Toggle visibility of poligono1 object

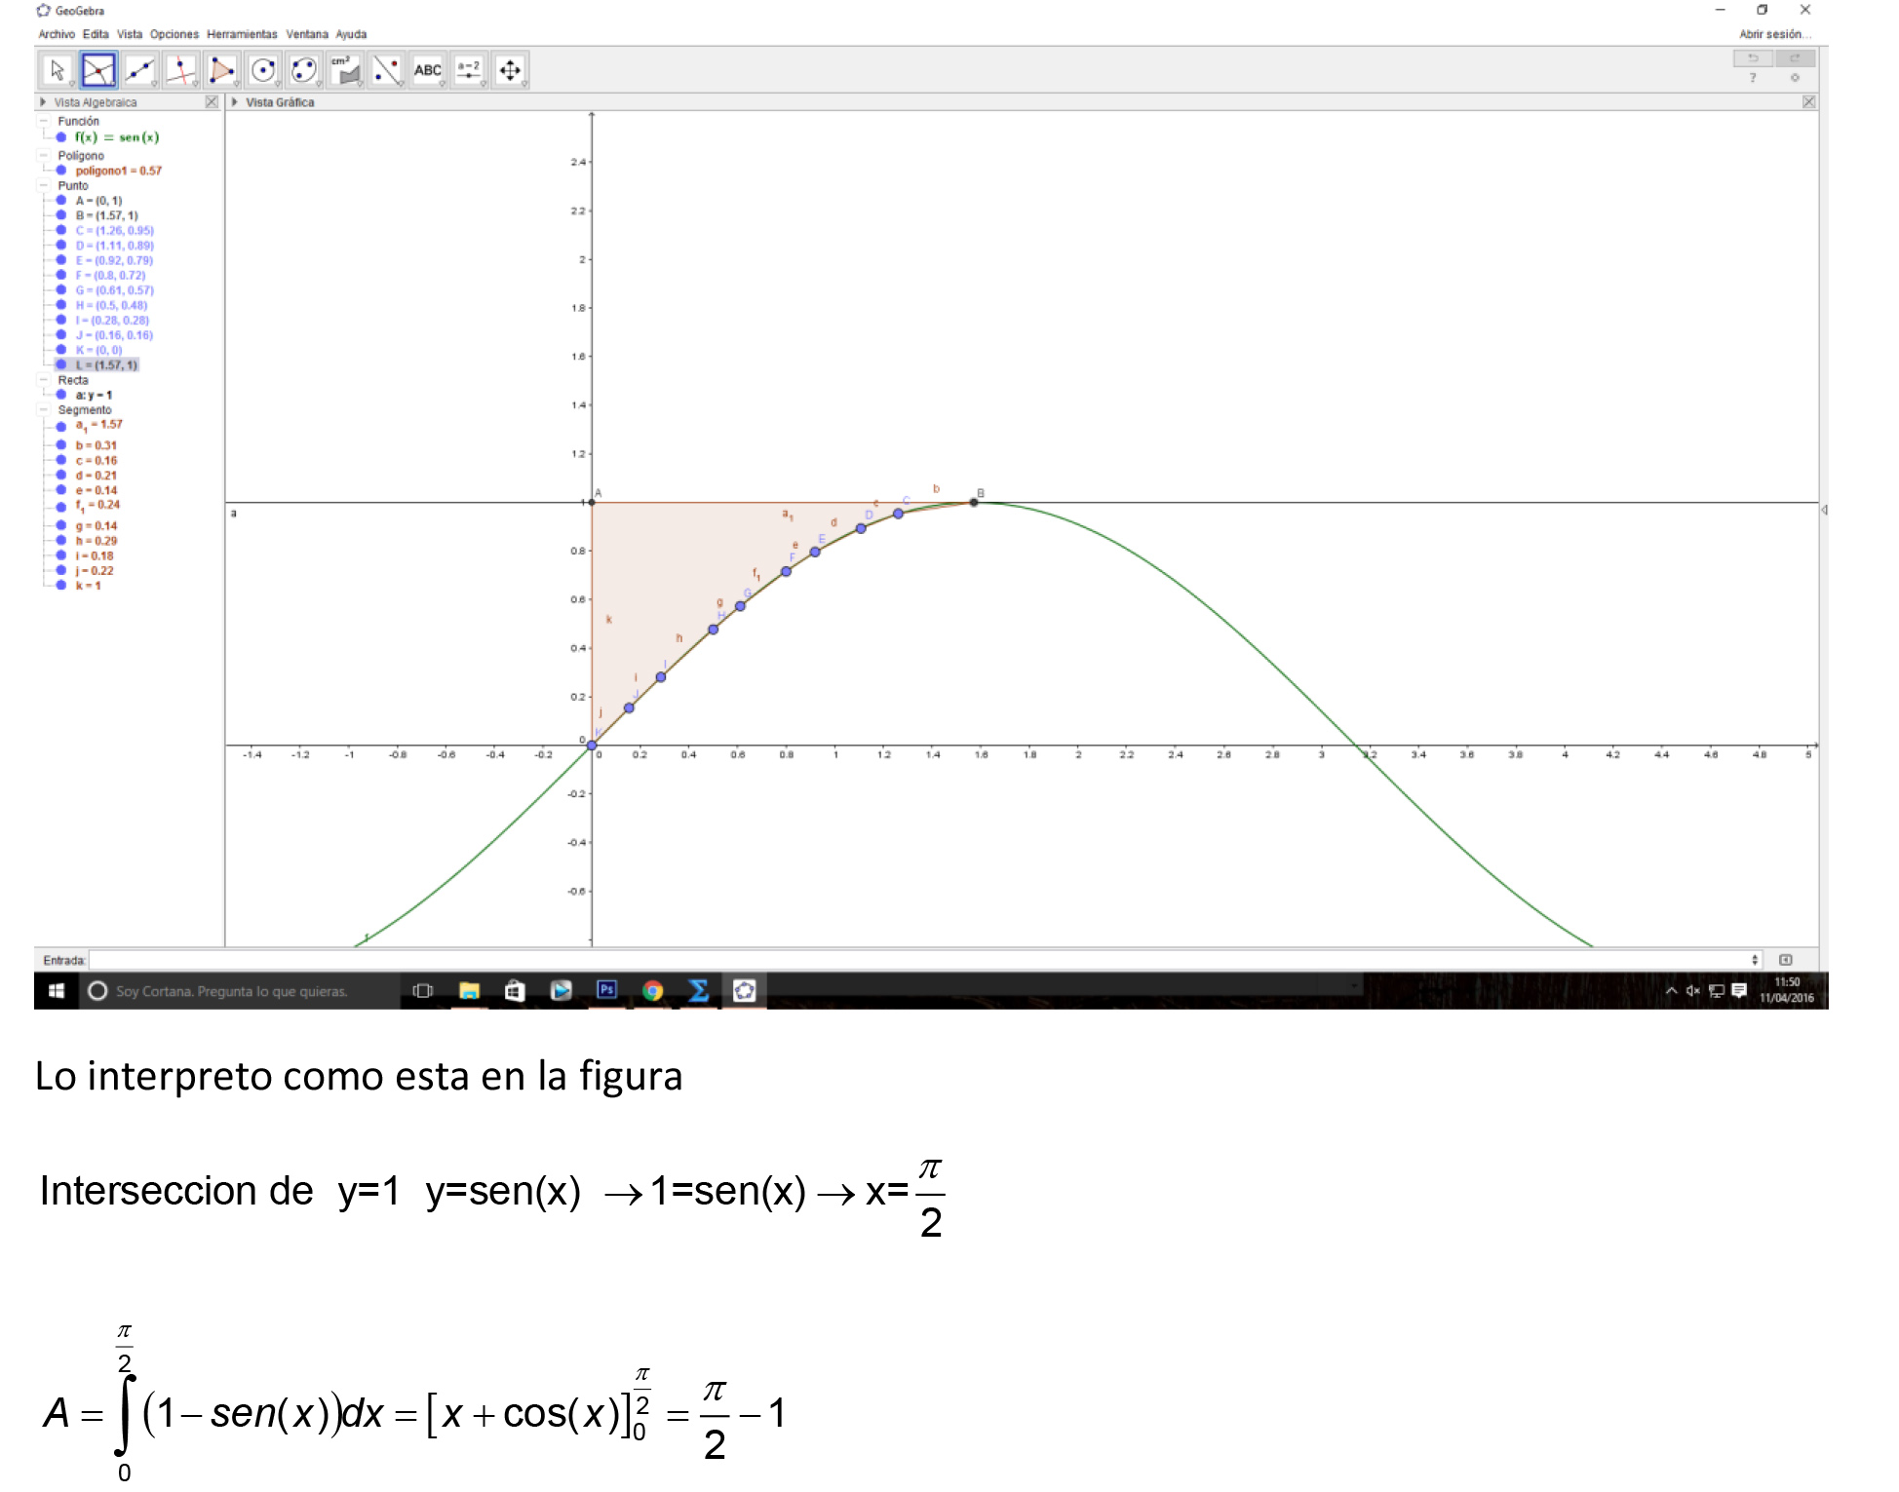click(x=61, y=171)
